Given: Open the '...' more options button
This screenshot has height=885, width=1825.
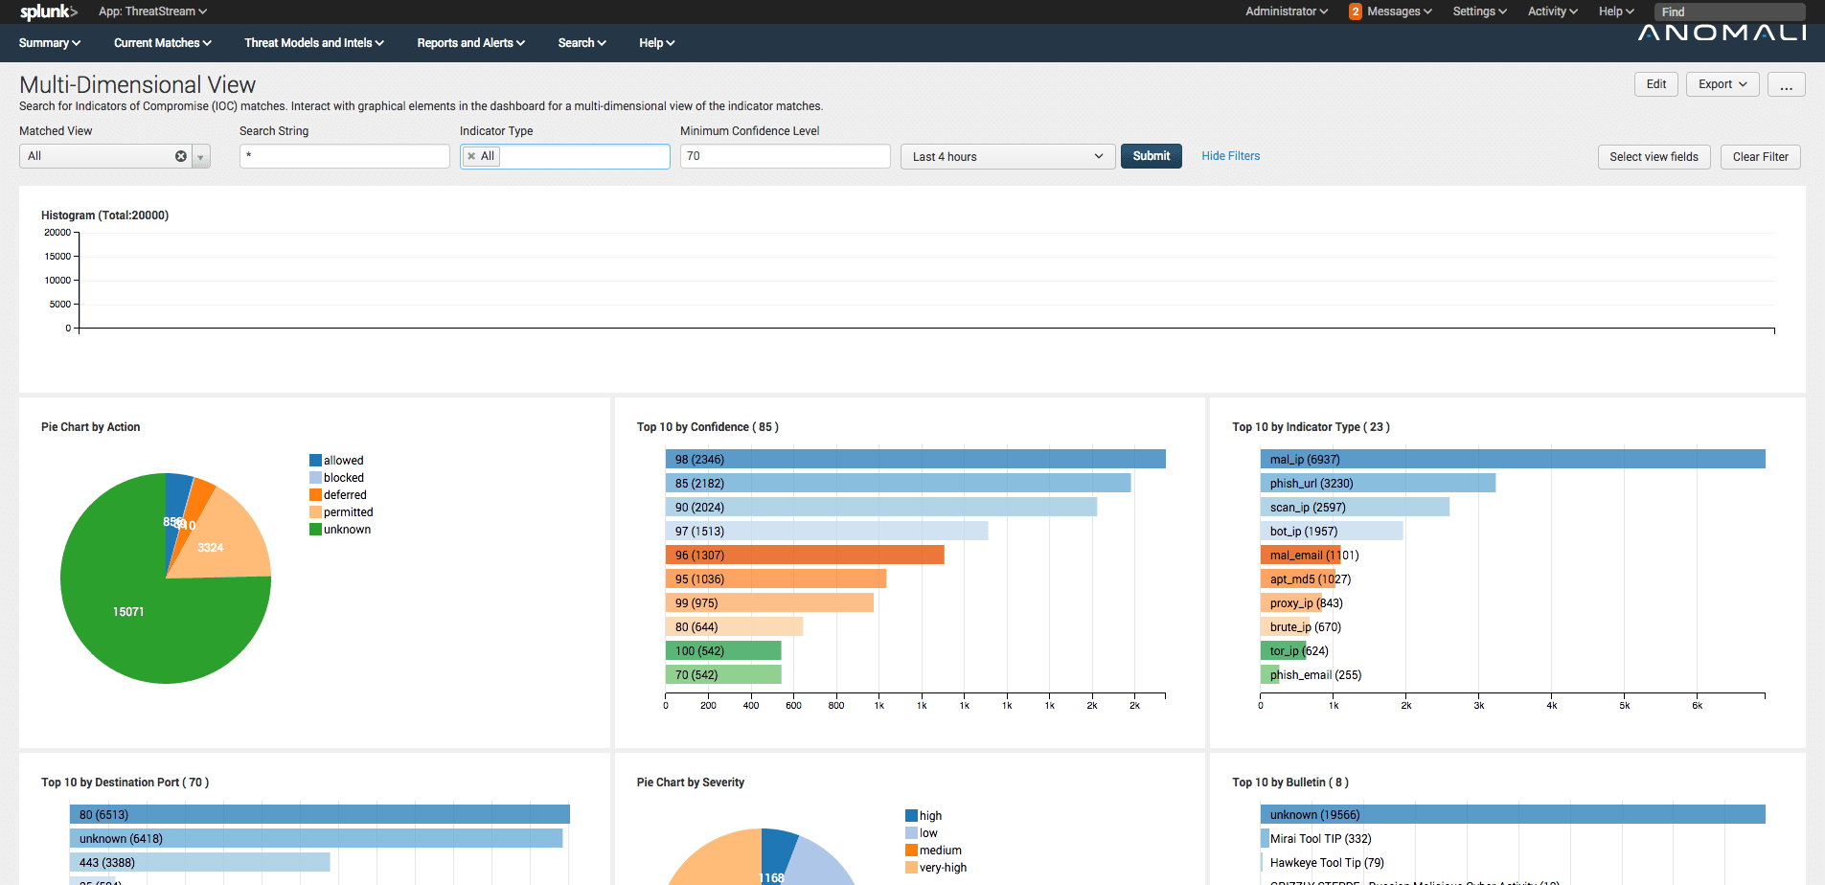Looking at the screenshot, I should pyautogui.click(x=1786, y=84).
